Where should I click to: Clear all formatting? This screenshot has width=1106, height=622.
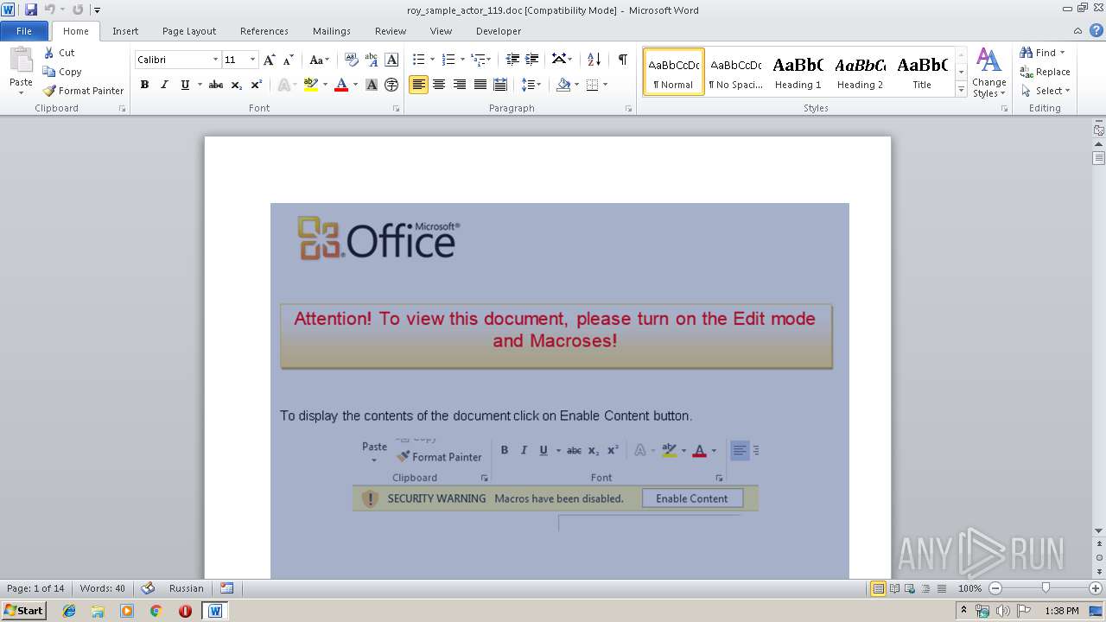point(351,60)
